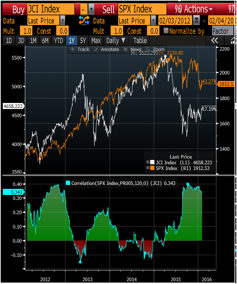Image resolution: width=237 pixels, height=284 pixels.
Task: Activate the Track crosshair tool
Action: (x=80, y=50)
